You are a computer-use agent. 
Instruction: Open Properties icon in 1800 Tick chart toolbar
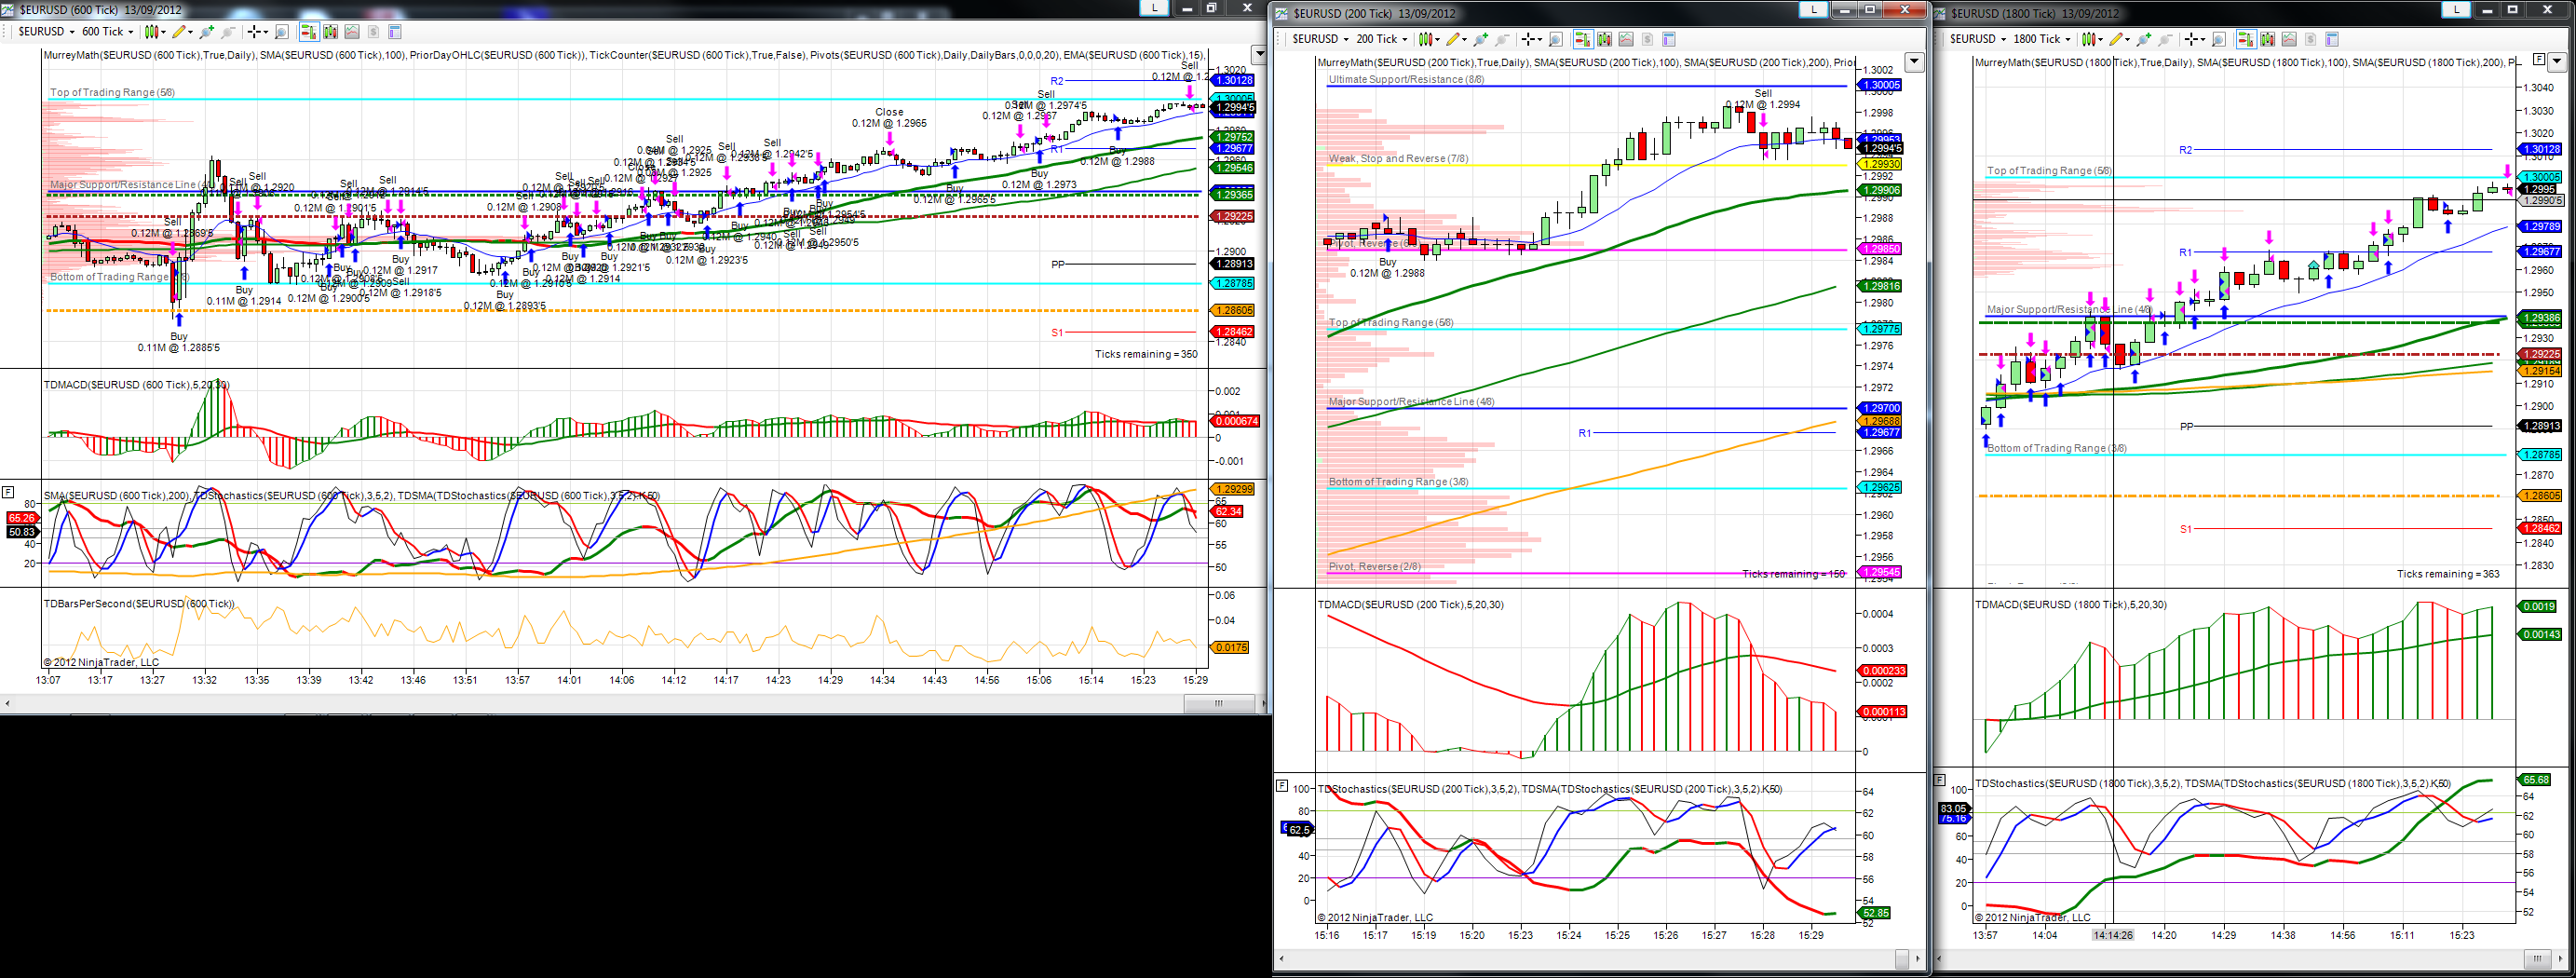2332,39
